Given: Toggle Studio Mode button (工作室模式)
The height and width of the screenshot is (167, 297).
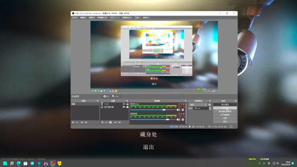Looking at the screenshot, I should pyautogui.click(x=225, y=115).
